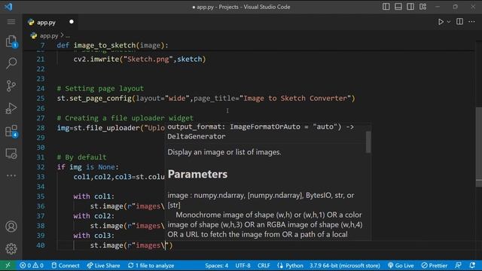This screenshot has width=482, height=271.
Task: Change indentation via Spaces: 4
Action: pos(216,266)
